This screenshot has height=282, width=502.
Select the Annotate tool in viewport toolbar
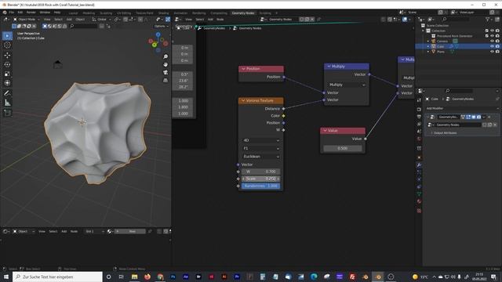[x=7, y=93]
